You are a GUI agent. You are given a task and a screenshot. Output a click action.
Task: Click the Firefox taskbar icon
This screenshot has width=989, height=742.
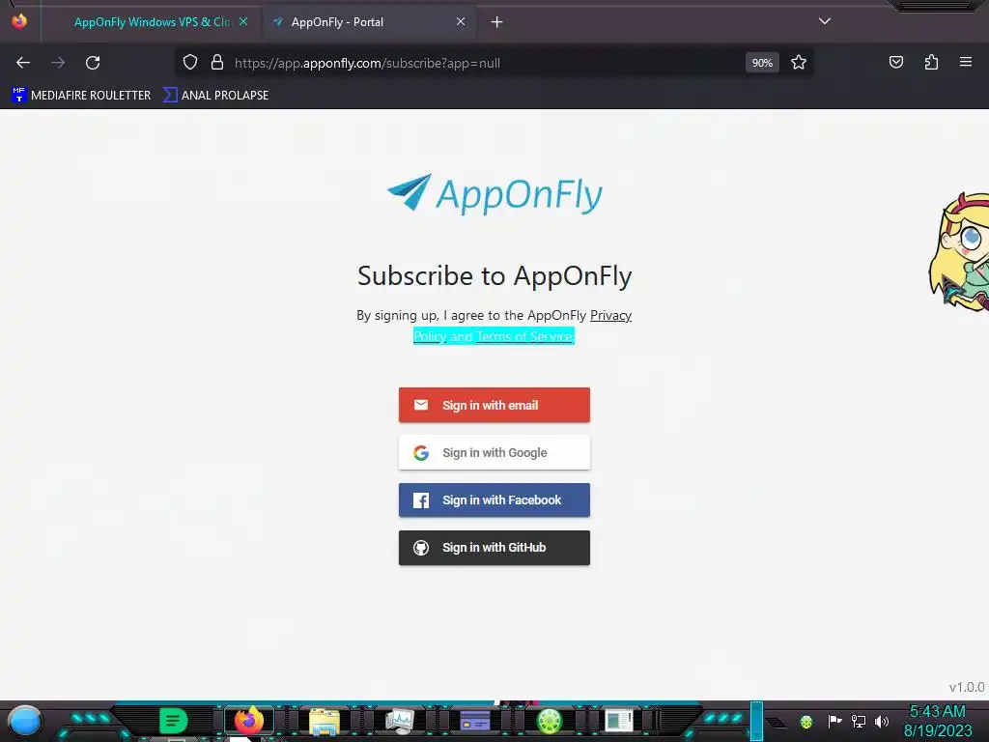(248, 721)
